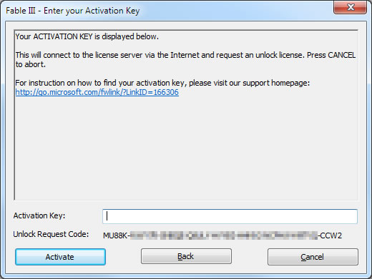The image size is (372, 279).
Task: Click "Your ACTIVATION KEY is displayed below" text
Action: click(x=87, y=36)
